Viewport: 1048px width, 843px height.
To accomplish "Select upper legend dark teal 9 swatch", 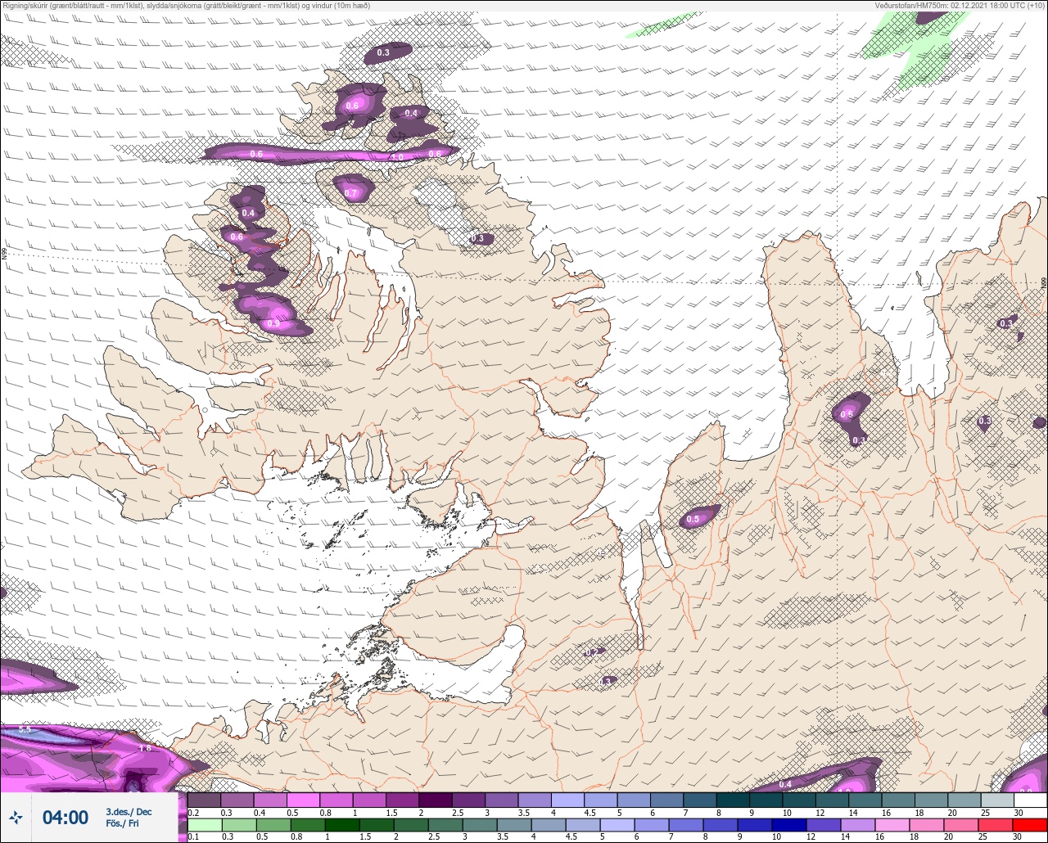I will [x=766, y=800].
